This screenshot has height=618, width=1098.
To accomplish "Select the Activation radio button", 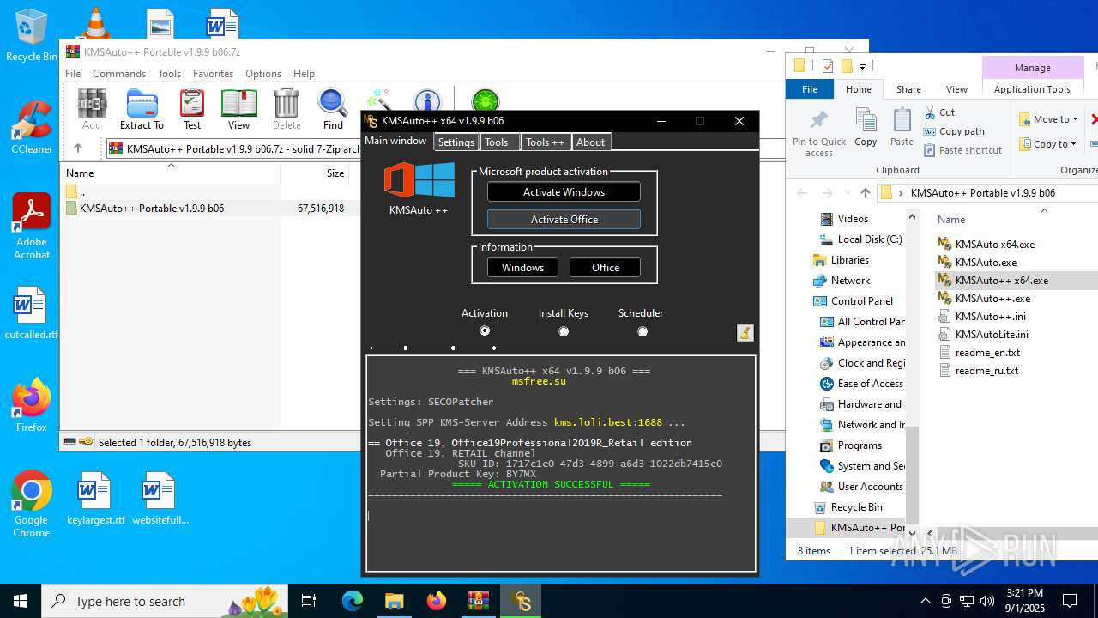I will click(485, 331).
